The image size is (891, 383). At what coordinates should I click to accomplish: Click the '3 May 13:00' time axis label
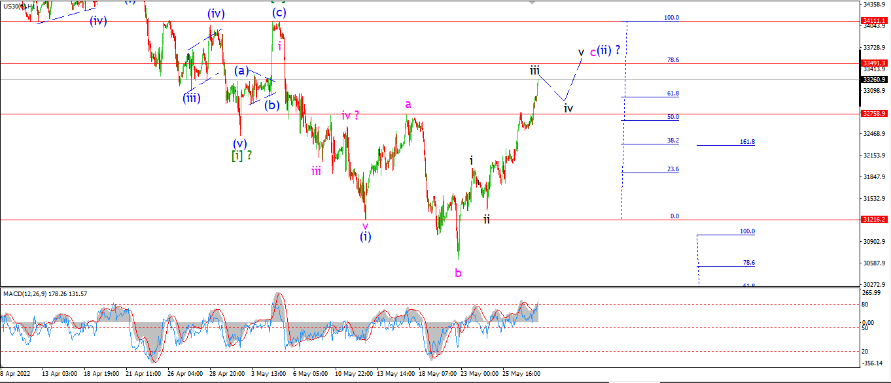268,374
